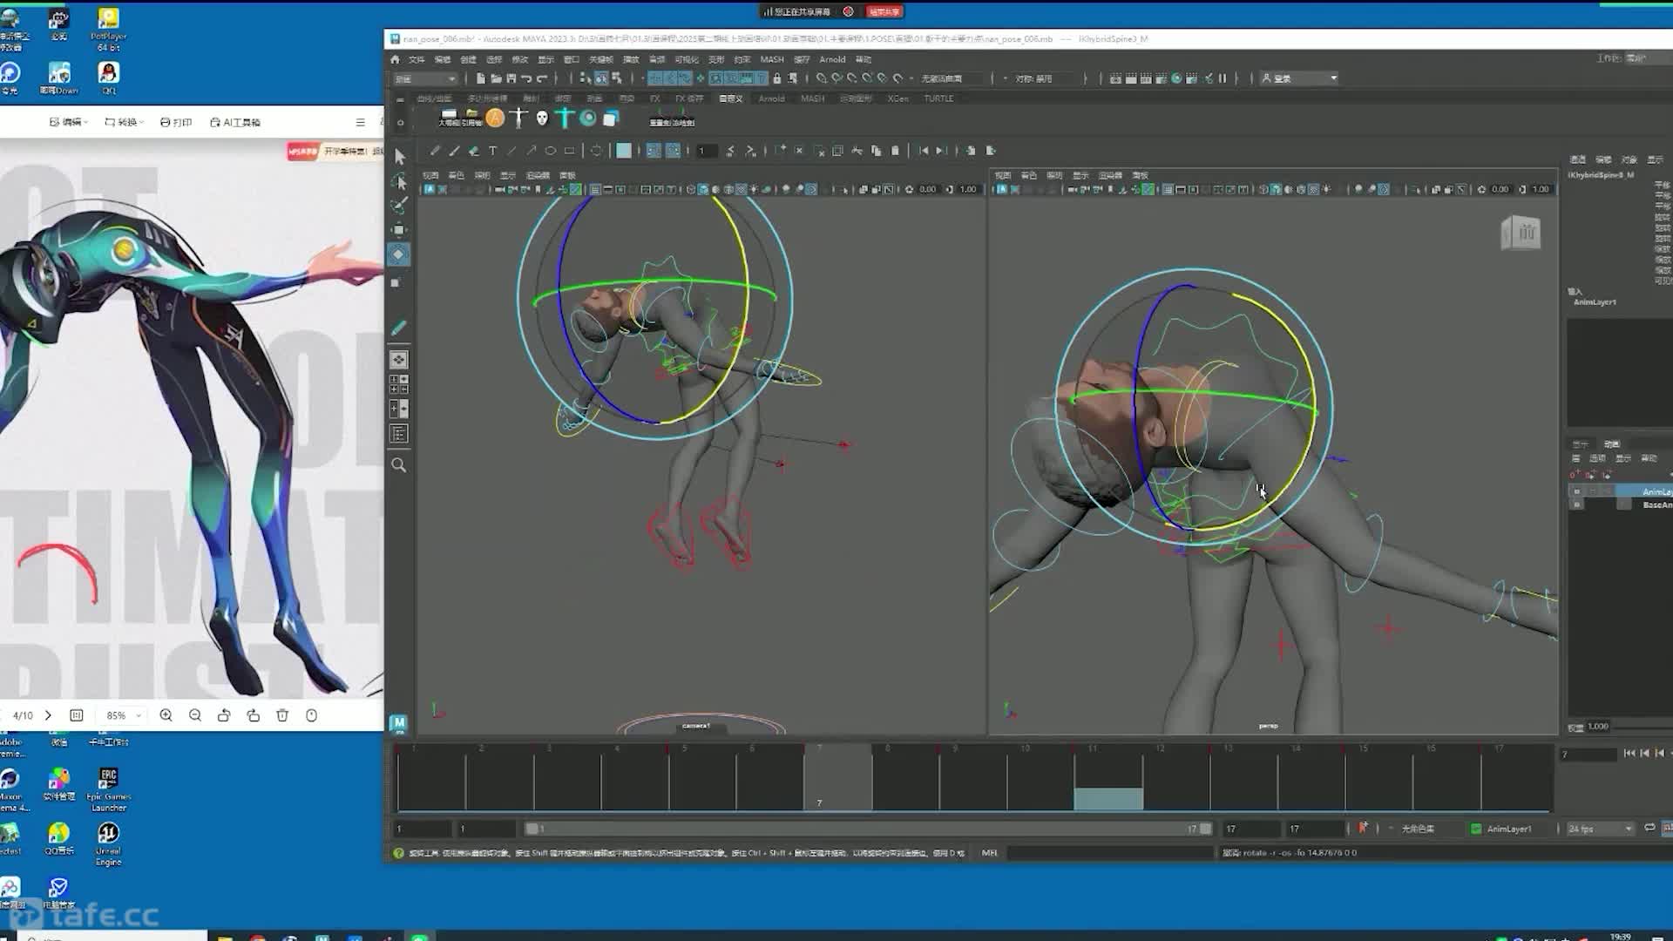Zoom out the PDF viewer
This screenshot has width=1673, height=941.
[x=195, y=715]
